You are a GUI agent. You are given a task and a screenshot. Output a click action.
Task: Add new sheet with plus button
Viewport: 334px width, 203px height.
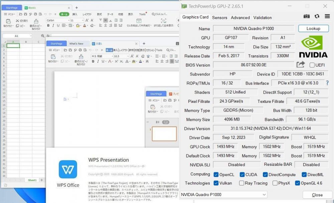[42, 180]
